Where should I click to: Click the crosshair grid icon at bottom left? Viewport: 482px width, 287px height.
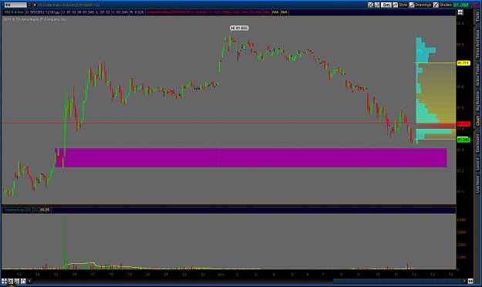coord(4,281)
